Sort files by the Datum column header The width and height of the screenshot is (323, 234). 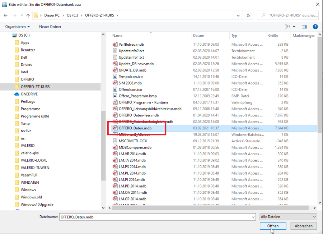pos(199,36)
